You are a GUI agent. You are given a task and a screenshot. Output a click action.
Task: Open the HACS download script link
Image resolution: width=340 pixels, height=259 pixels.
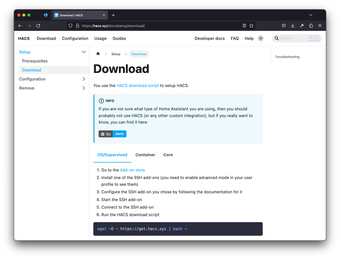coord(138,85)
